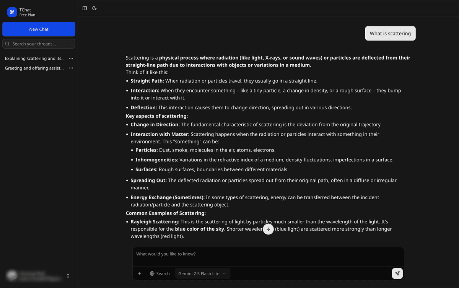
Task: Open the Explaining scattering thread
Action: [34, 59]
